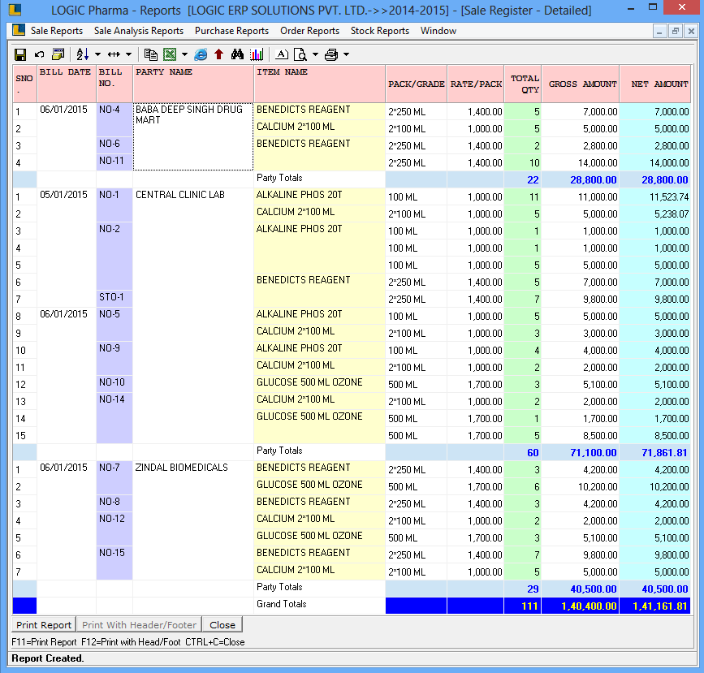Click the NET AMOUNT column header

pos(655,84)
